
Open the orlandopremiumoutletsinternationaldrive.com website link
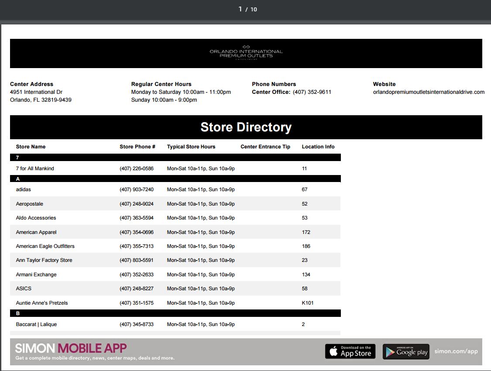pos(428,92)
